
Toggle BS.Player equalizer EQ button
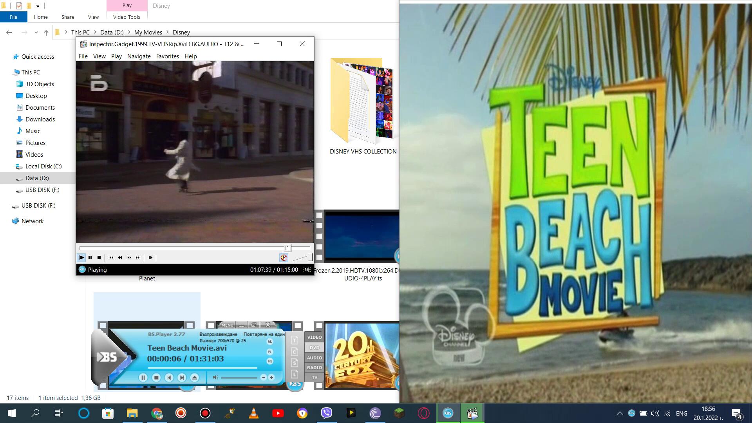[x=270, y=361]
